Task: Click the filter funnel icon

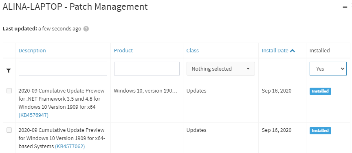Action: tap(9, 71)
